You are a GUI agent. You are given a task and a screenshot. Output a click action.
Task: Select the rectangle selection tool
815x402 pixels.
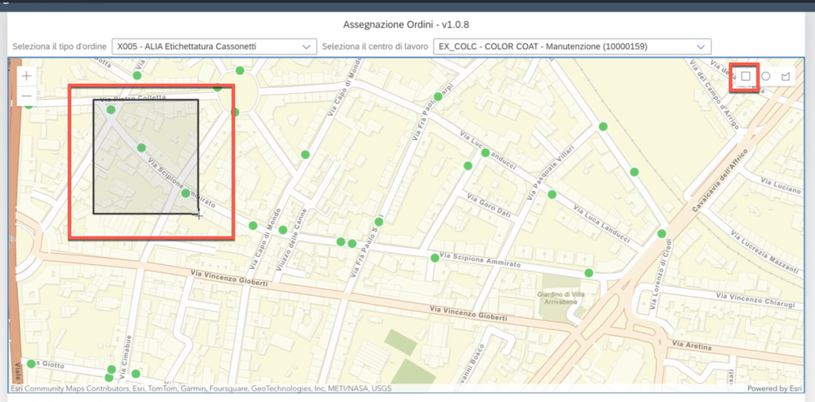pos(746,77)
